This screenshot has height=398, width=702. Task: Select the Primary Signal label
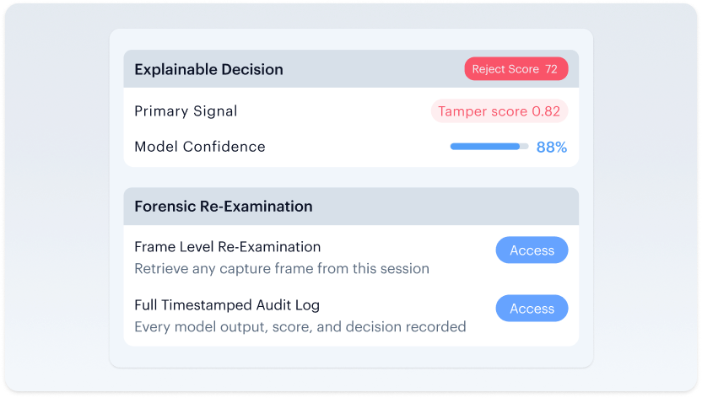click(x=186, y=111)
